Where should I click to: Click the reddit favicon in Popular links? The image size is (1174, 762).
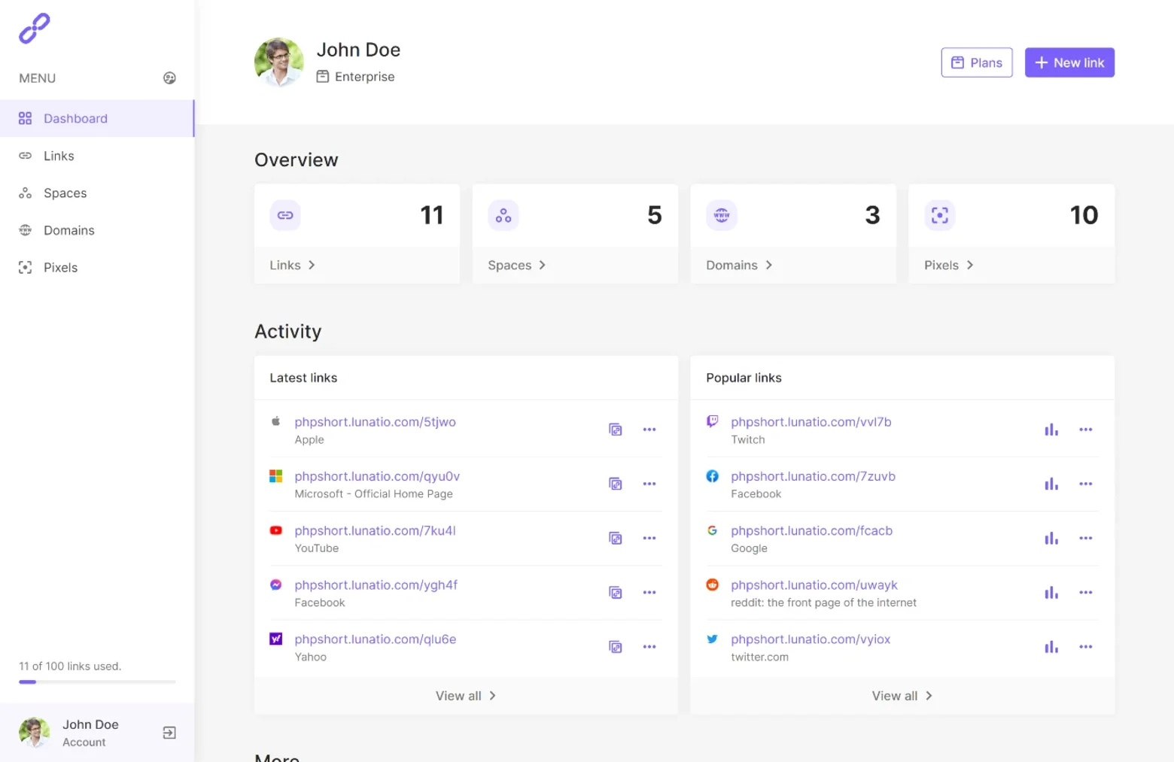point(713,584)
